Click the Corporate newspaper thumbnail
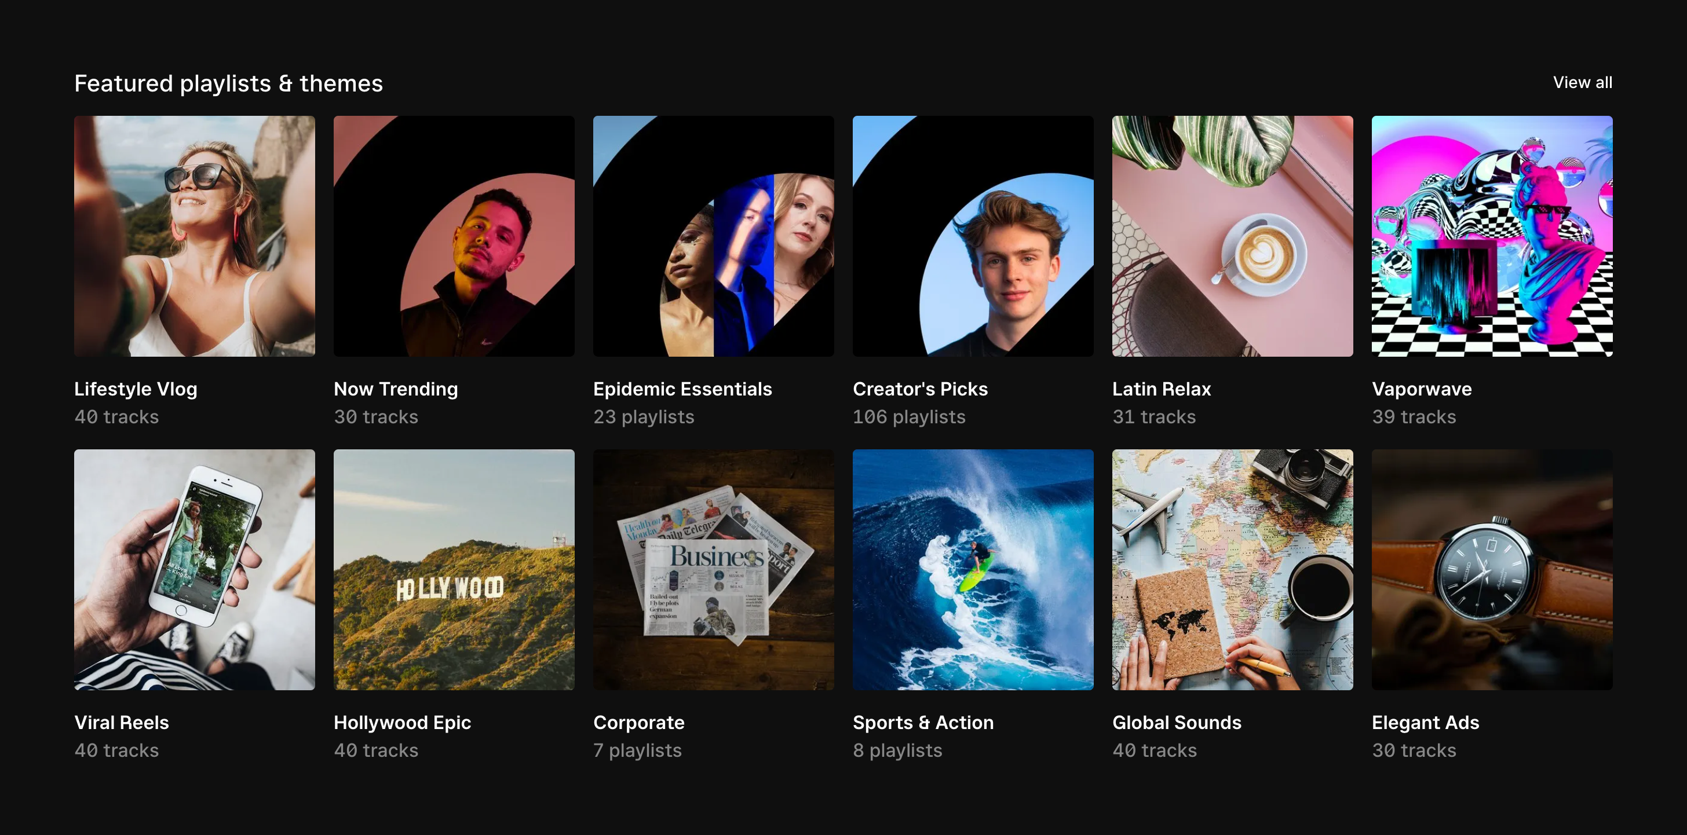The image size is (1687, 835). pos(713,569)
